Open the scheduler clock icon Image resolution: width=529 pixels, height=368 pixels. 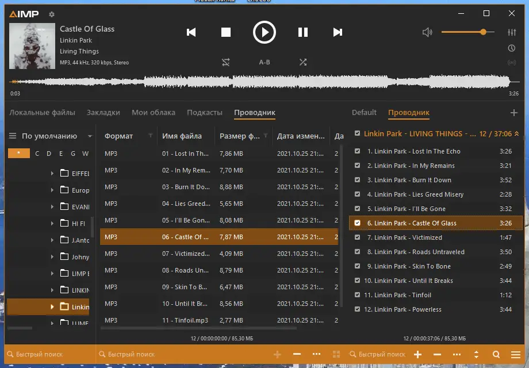[512, 48]
